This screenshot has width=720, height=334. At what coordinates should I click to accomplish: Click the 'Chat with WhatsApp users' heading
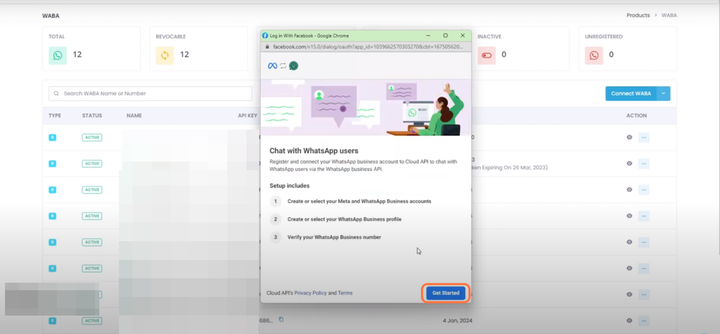[x=314, y=151]
